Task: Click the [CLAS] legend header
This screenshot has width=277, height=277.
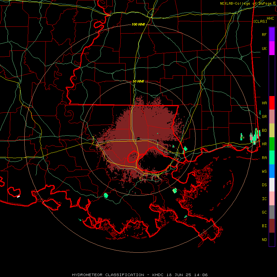Action: (260, 21)
